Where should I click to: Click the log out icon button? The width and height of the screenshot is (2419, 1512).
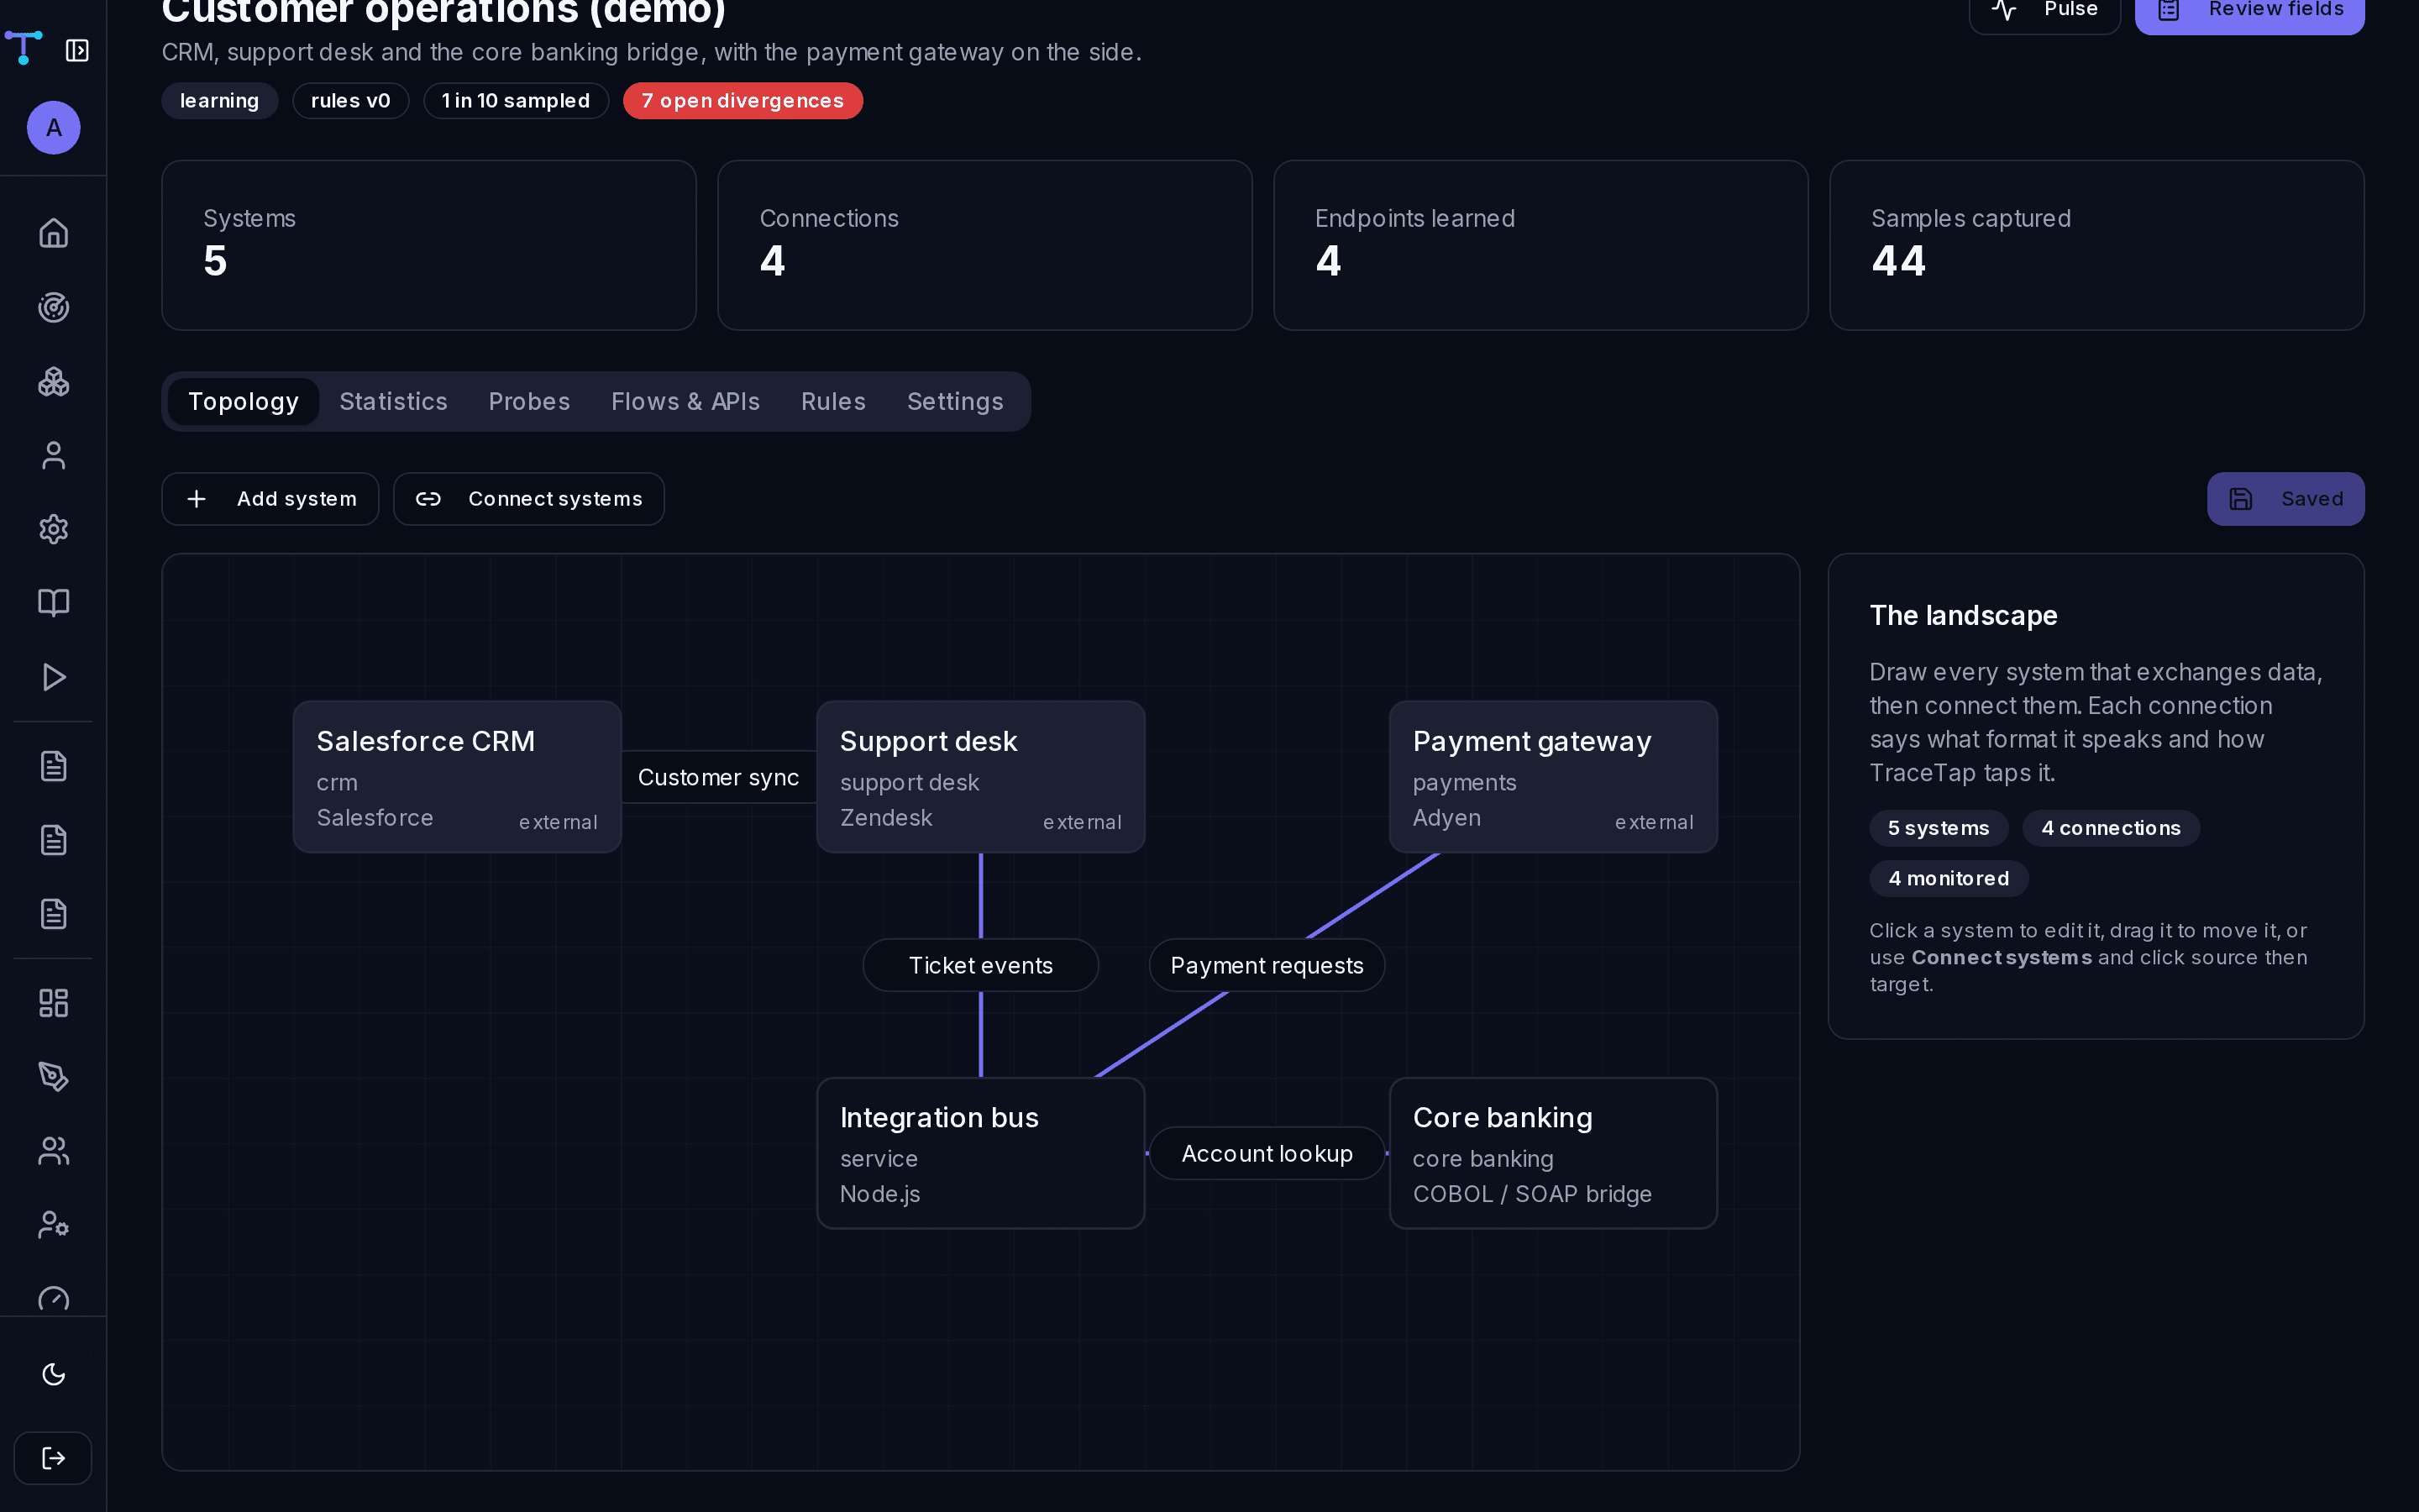click(53, 1458)
